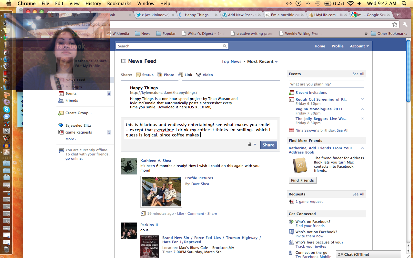Select the Photo share option

click(x=160, y=75)
